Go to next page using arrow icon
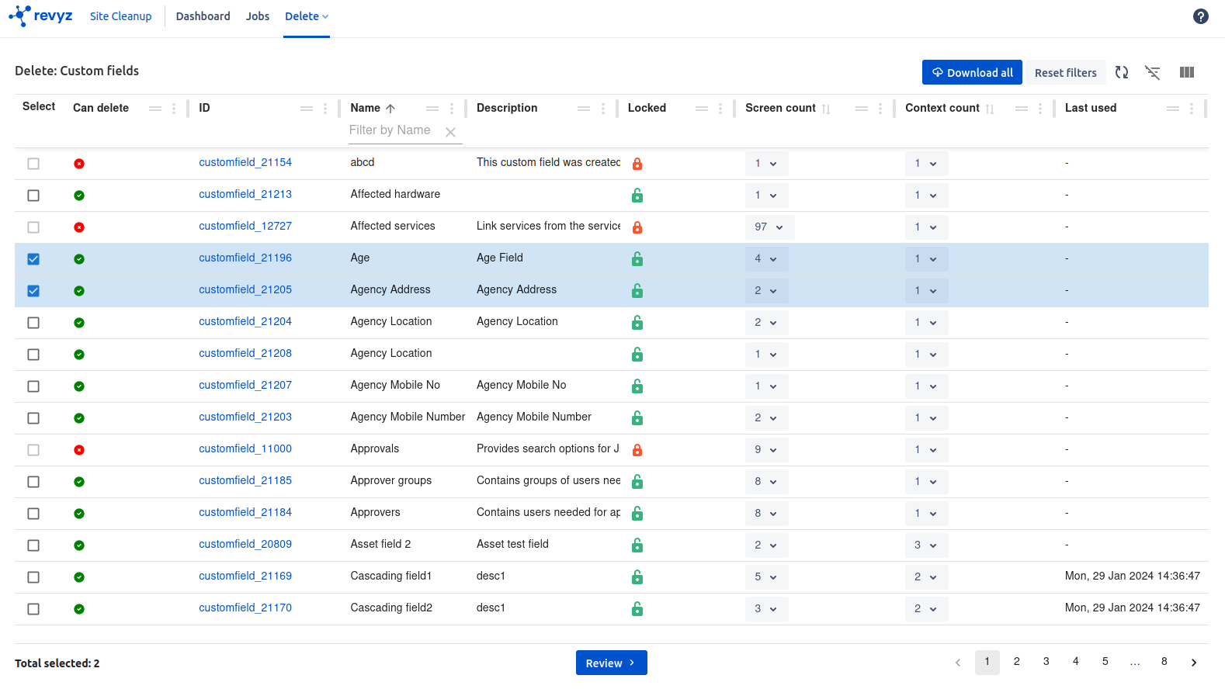The width and height of the screenshot is (1225, 689). pos(1193,662)
